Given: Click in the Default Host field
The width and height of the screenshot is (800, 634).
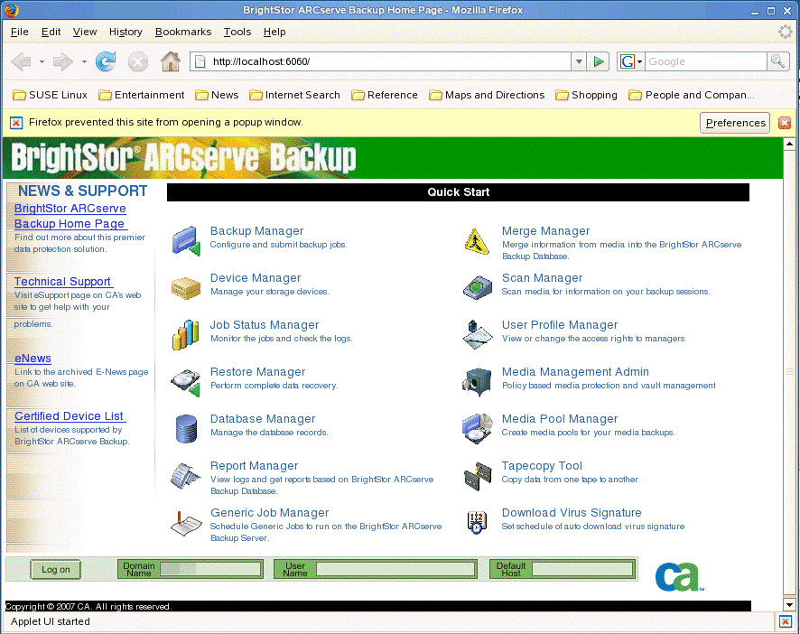Looking at the screenshot, I should 582,569.
